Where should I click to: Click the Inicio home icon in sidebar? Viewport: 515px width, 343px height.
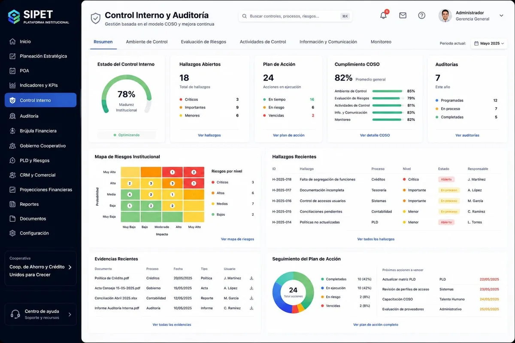tap(12, 42)
